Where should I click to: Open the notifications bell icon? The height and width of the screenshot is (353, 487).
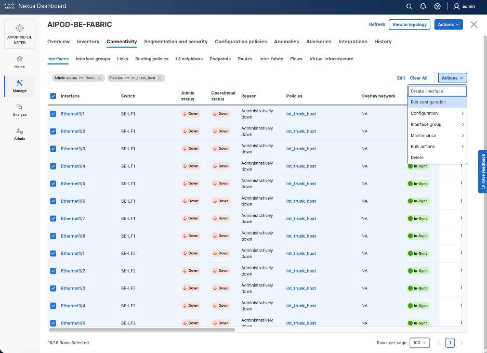[x=423, y=6]
